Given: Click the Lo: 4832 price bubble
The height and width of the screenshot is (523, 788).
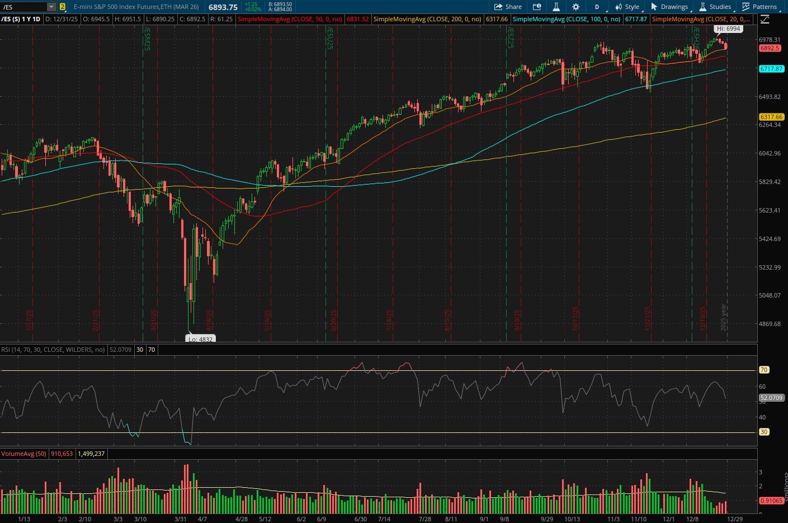Looking at the screenshot, I should (200, 339).
